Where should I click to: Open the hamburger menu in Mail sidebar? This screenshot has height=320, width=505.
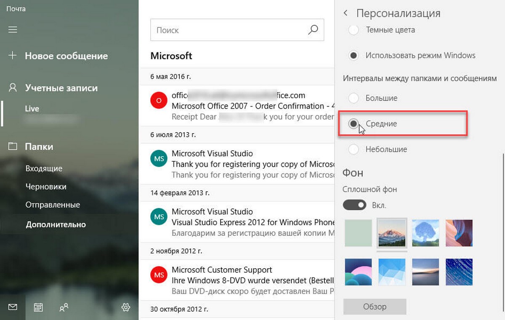point(13,29)
